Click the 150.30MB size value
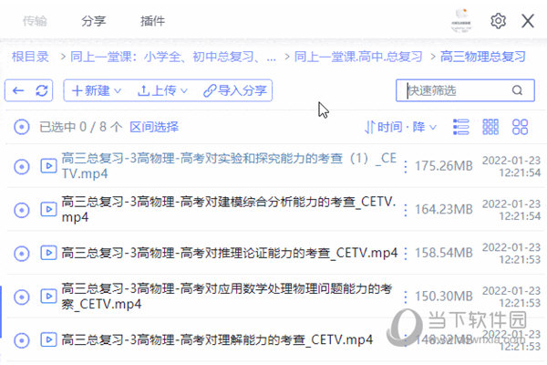Image resolution: width=547 pixels, height=365 pixels. 443,297
